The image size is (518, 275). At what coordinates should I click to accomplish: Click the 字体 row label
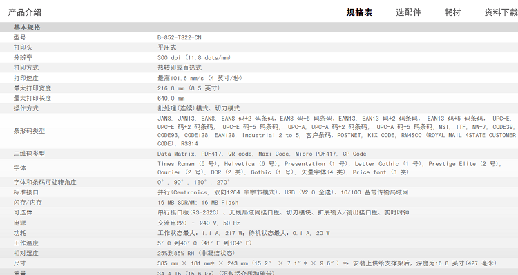pyautogui.click(x=20, y=168)
